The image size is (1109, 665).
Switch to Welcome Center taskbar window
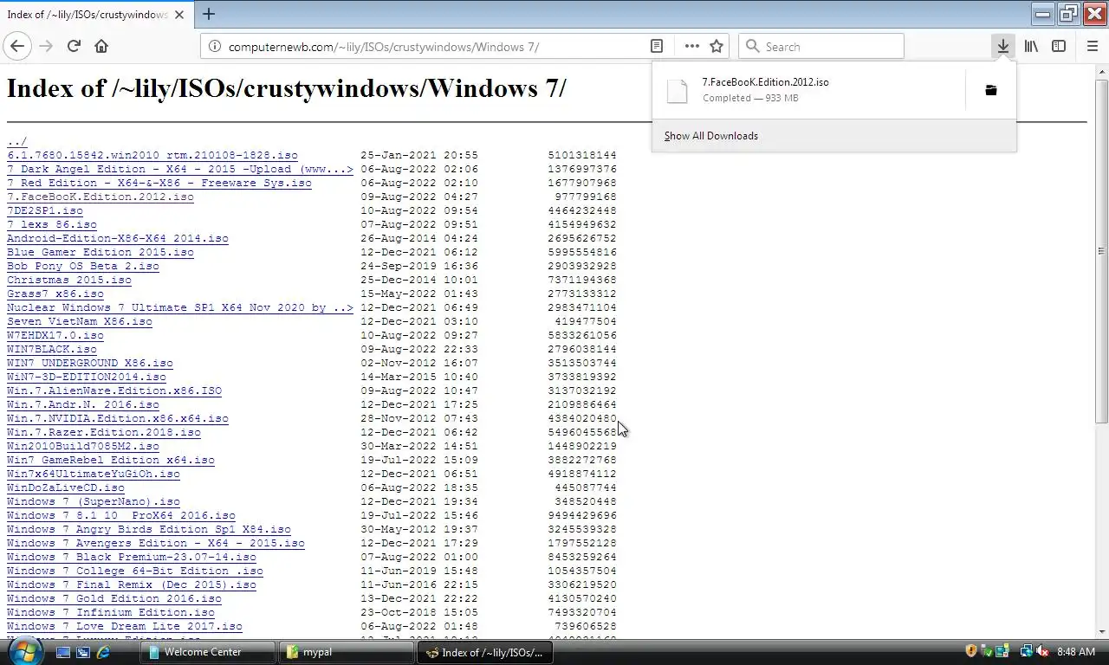tap(208, 652)
